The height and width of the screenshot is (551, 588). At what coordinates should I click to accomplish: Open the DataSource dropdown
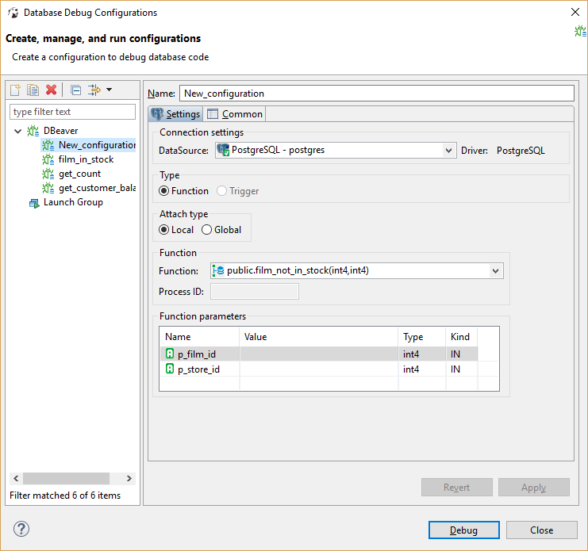(x=448, y=151)
